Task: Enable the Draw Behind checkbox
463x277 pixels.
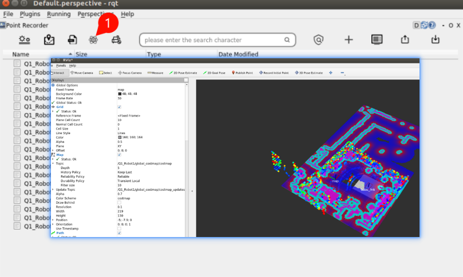Action: pyautogui.click(x=119, y=202)
